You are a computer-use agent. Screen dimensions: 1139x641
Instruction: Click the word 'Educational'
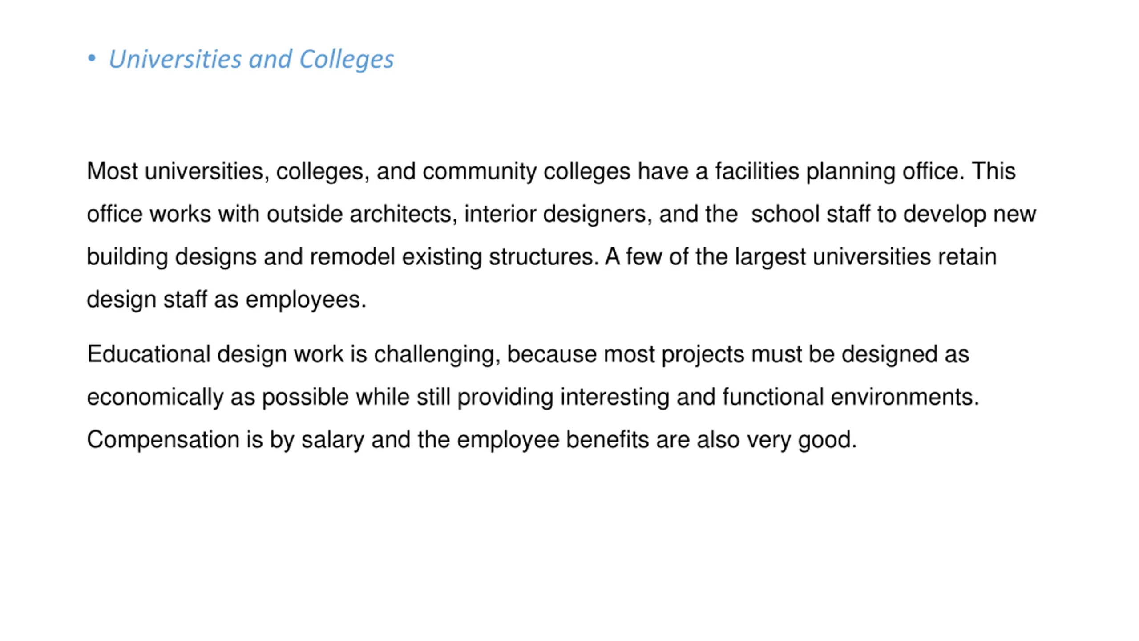(149, 354)
